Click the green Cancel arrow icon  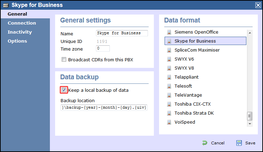205,143
